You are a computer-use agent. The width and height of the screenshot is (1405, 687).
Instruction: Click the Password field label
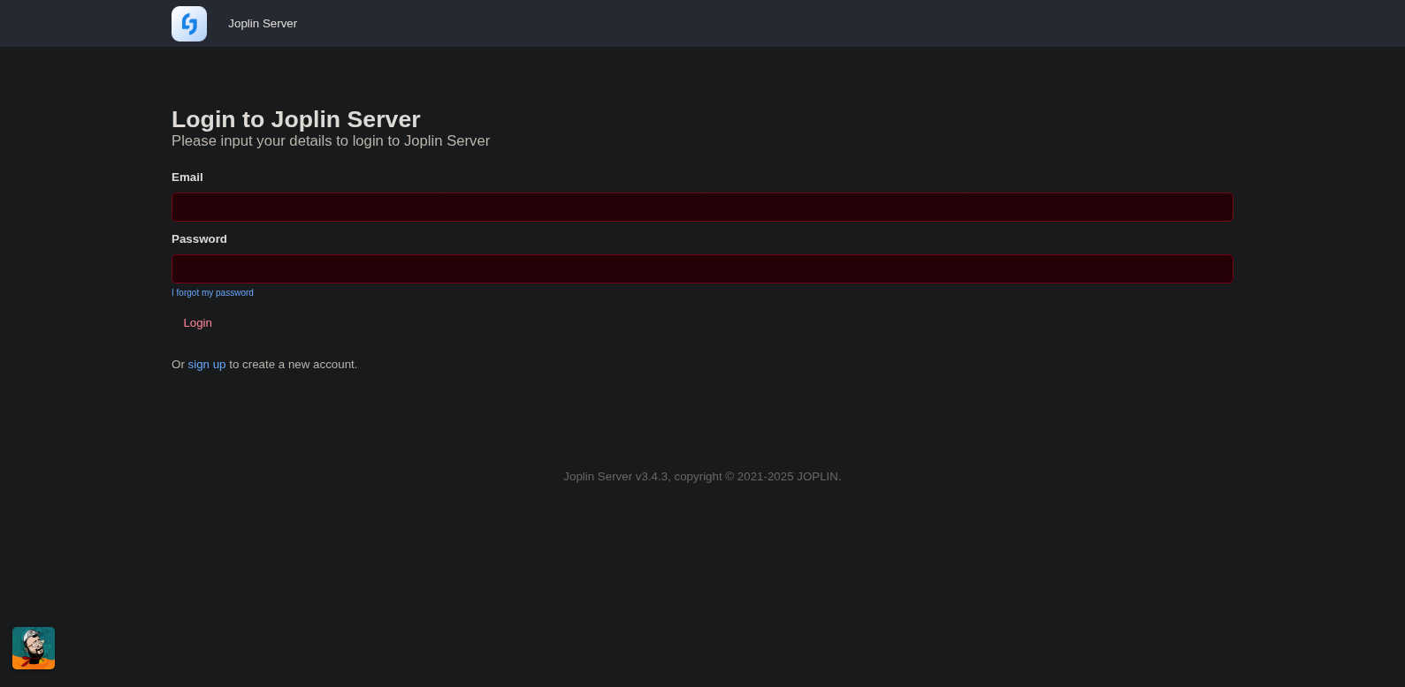(x=199, y=239)
